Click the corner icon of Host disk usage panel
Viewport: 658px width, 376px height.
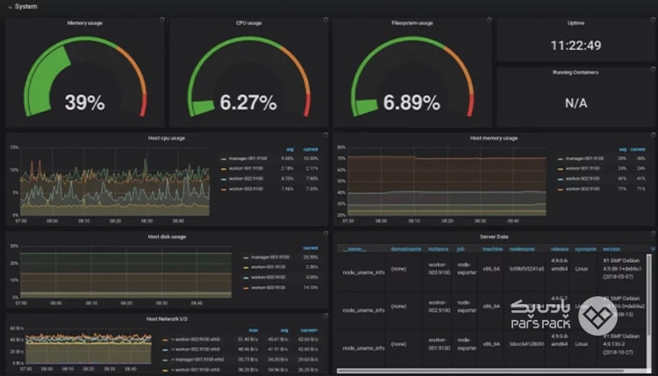pos(325,233)
